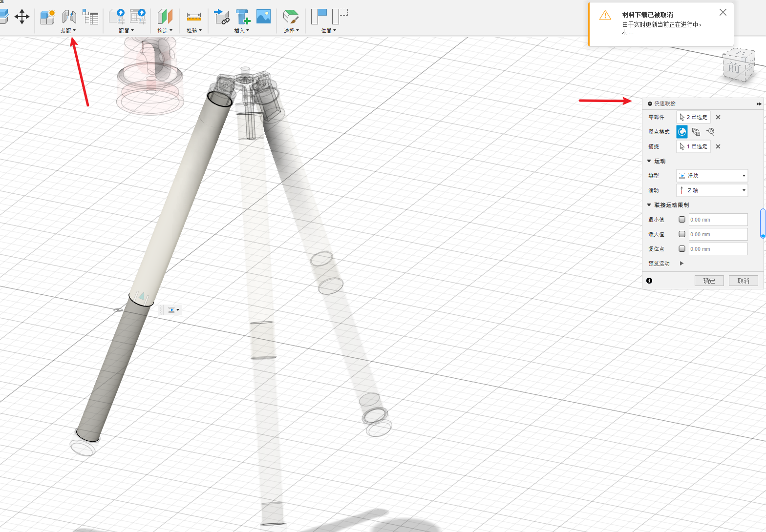This screenshot has height=532, width=766.
Task: Open the Measure ruler tool
Action: tap(194, 17)
